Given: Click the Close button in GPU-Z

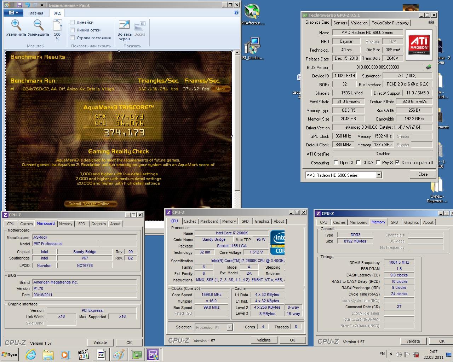Looking at the screenshot, I should coord(423,174).
